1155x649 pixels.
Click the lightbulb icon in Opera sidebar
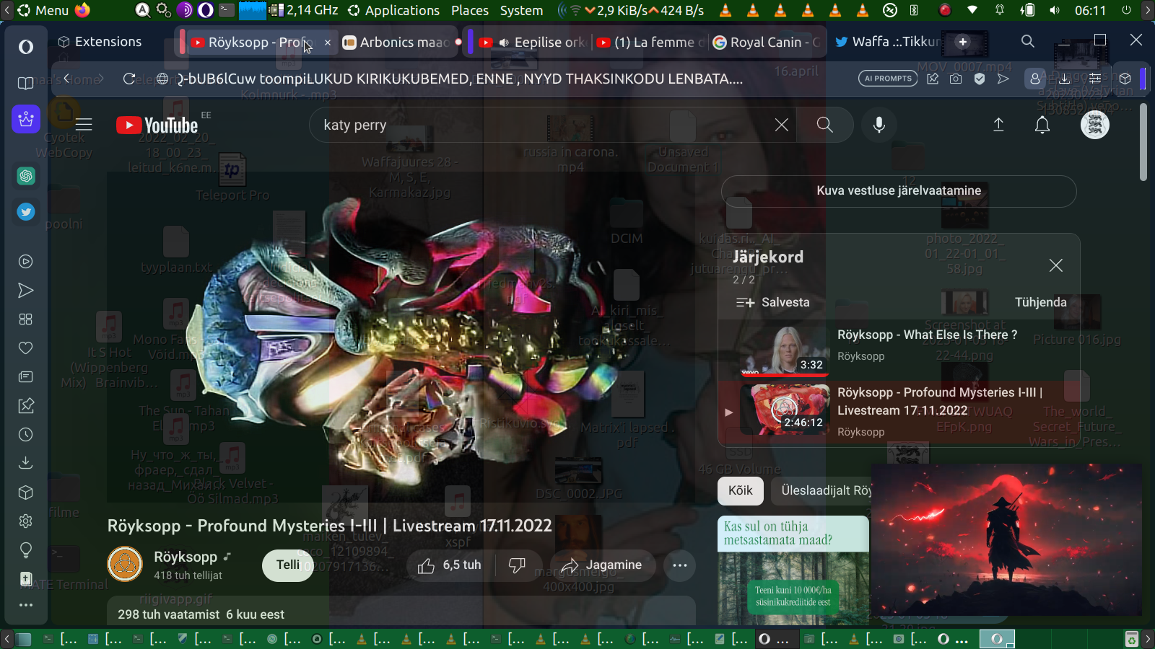pos(26,550)
